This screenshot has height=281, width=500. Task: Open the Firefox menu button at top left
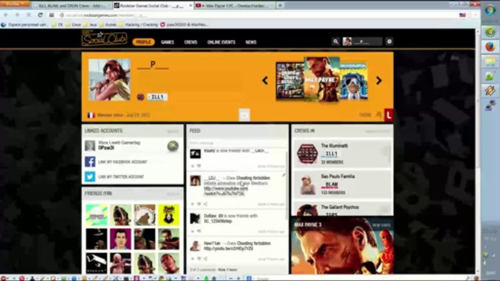click(x=15, y=4)
